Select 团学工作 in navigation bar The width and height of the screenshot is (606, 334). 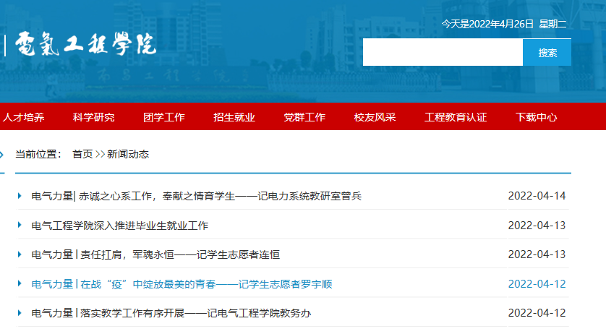coord(163,117)
